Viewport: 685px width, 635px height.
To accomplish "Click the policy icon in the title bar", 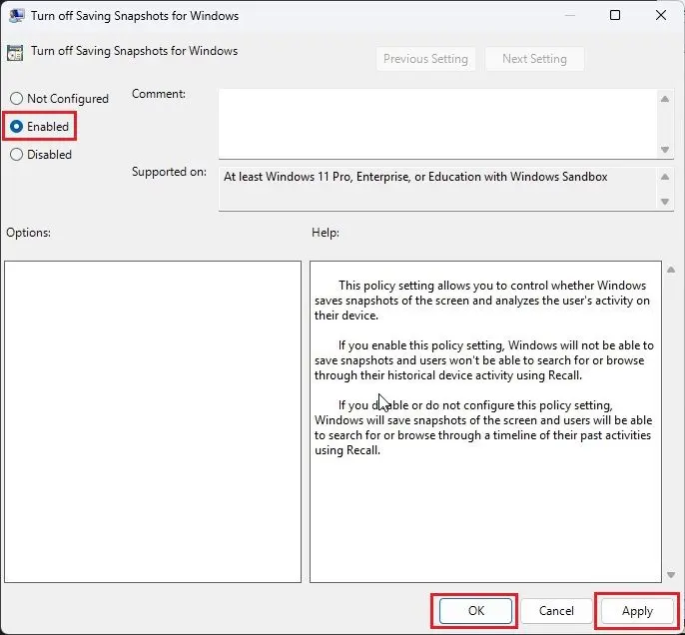I will click(16, 15).
